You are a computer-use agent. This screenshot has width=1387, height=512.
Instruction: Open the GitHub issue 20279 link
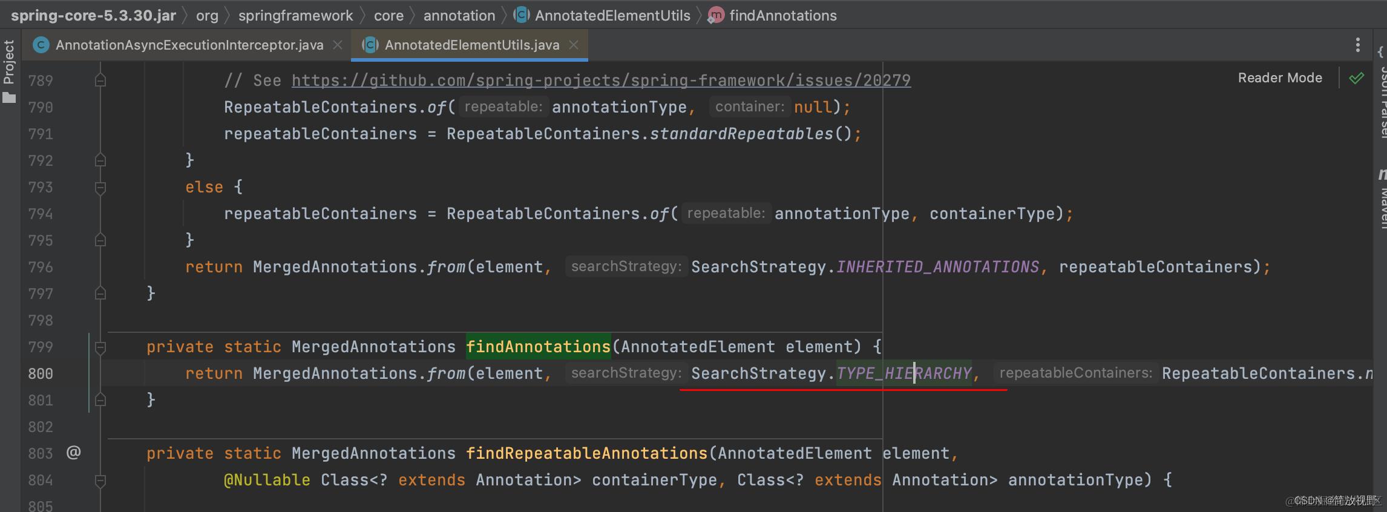pyautogui.click(x=601, y=80)
